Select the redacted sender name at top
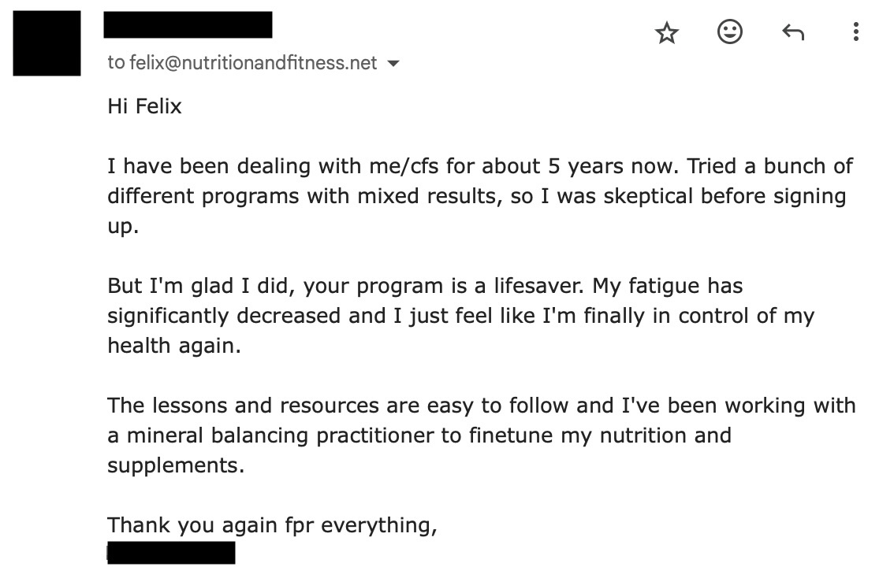The image size is (894, 578). pos(188,24)
